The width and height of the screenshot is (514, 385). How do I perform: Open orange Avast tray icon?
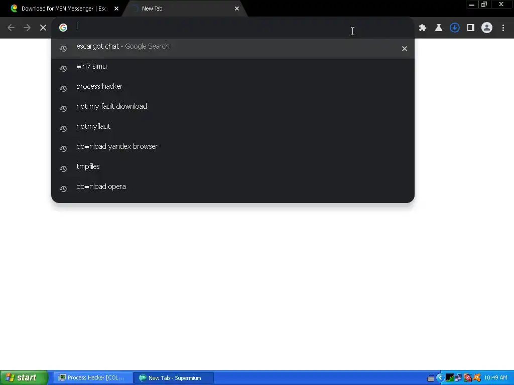pos(477,378)
